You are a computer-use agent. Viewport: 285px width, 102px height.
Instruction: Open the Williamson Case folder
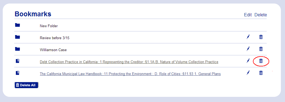[53, 50]
